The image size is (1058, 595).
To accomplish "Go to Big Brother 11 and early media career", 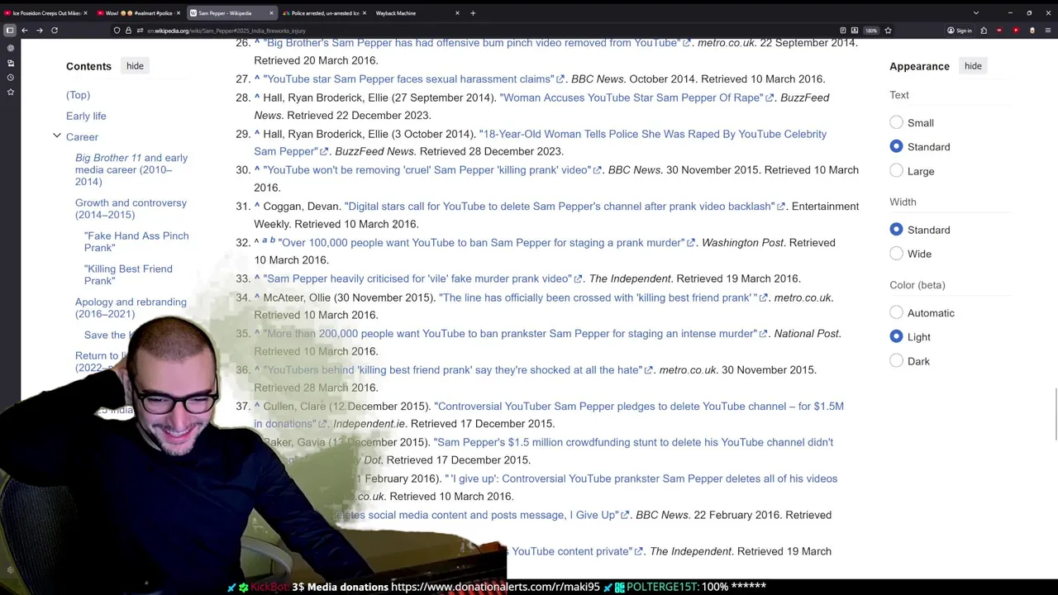I will click(131, 169).
